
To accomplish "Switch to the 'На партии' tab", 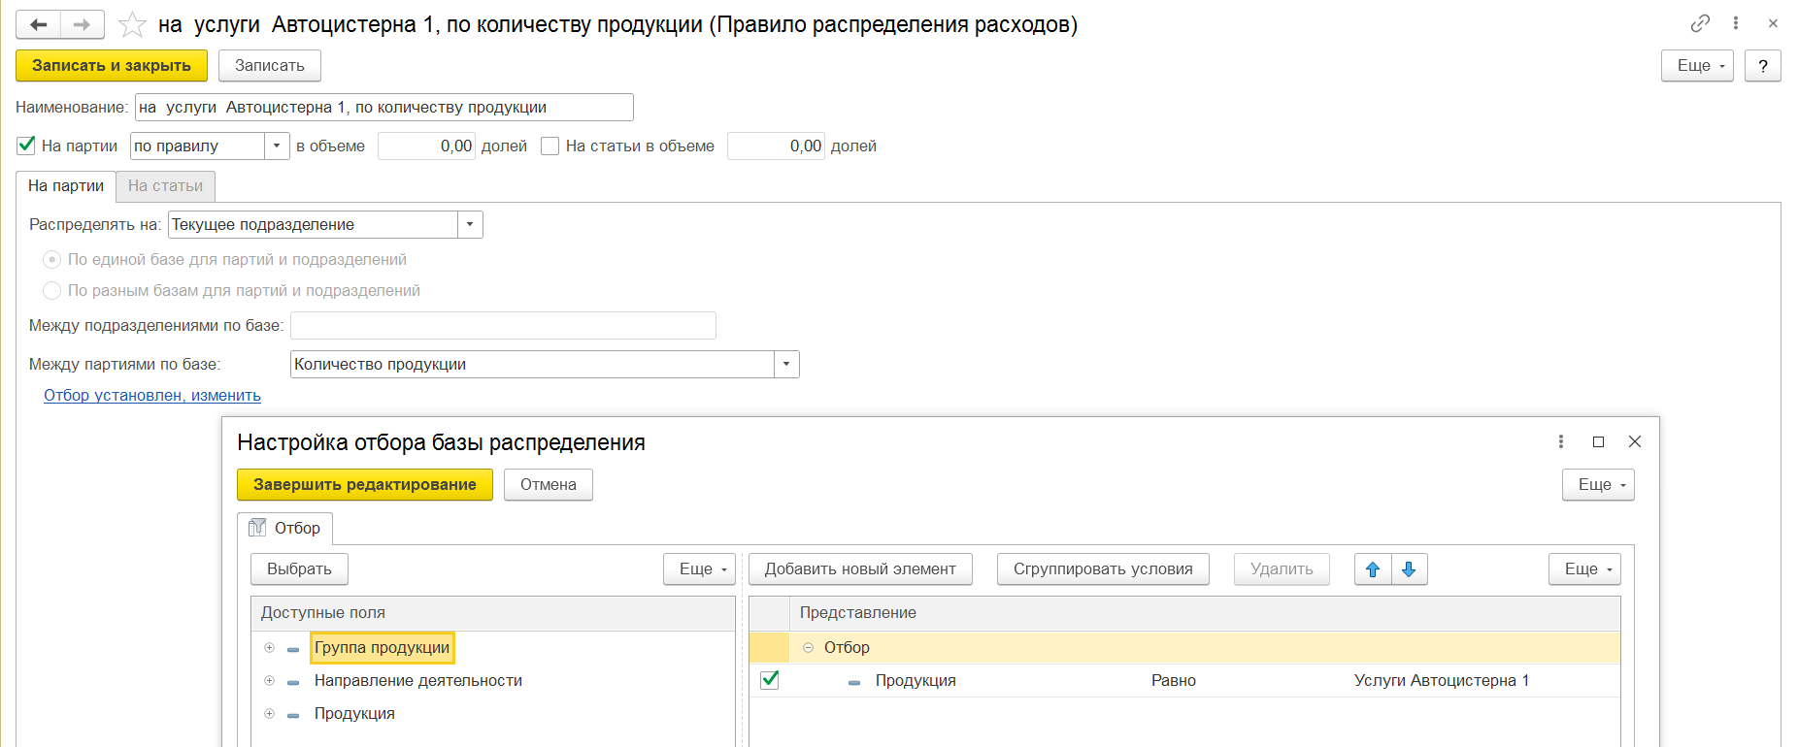I will tap(66, 186).
